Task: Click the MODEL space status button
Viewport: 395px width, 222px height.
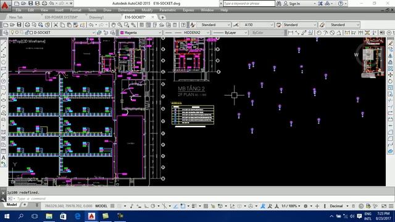Action: point(101,206)
